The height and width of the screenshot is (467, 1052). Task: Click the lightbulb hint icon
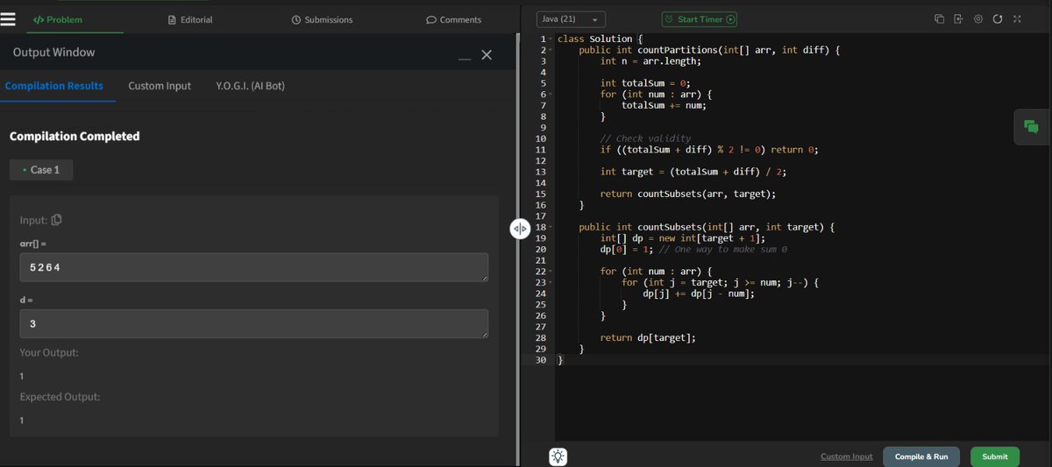click(558, 456)
